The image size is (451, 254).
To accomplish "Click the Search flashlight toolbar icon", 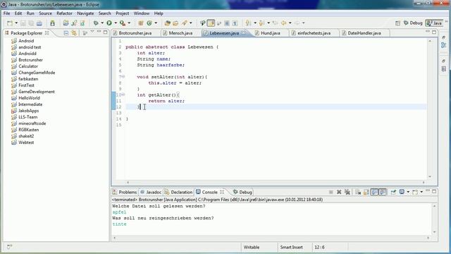I will (x=185, y=23).
